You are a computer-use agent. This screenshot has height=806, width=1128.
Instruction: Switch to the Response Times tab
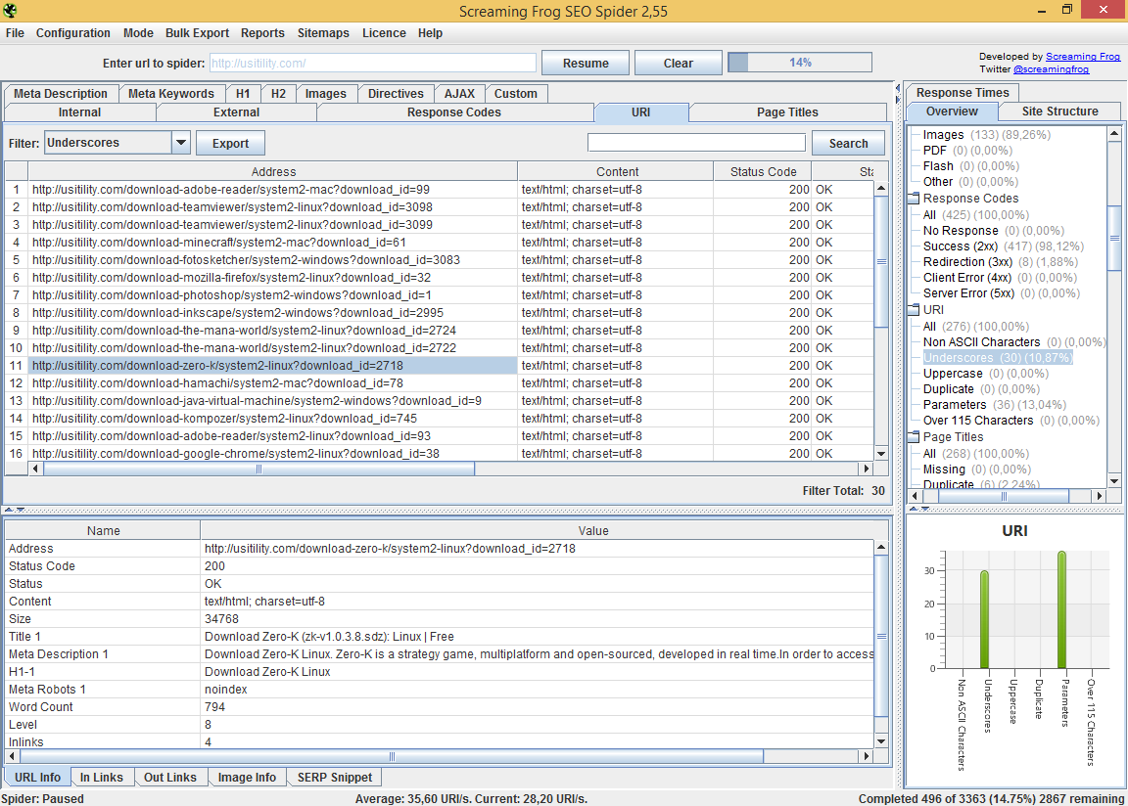click(x=963, y=93)
